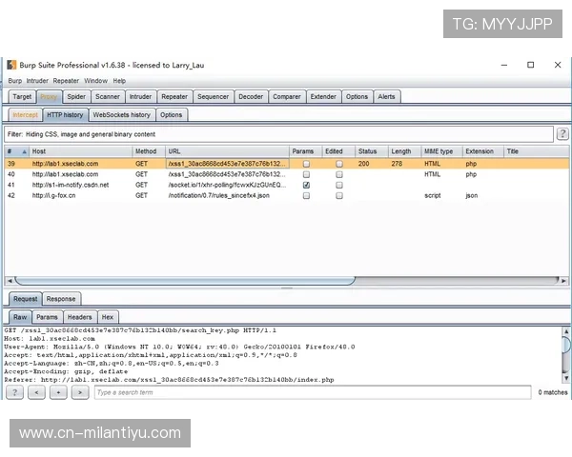Click the next match '>' button

(x=79, y=392)
